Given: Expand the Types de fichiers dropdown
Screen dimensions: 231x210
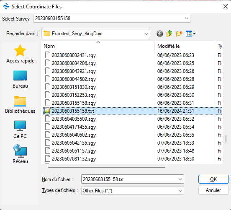Looking at the screenshot, I should click(x=180, y=191).
